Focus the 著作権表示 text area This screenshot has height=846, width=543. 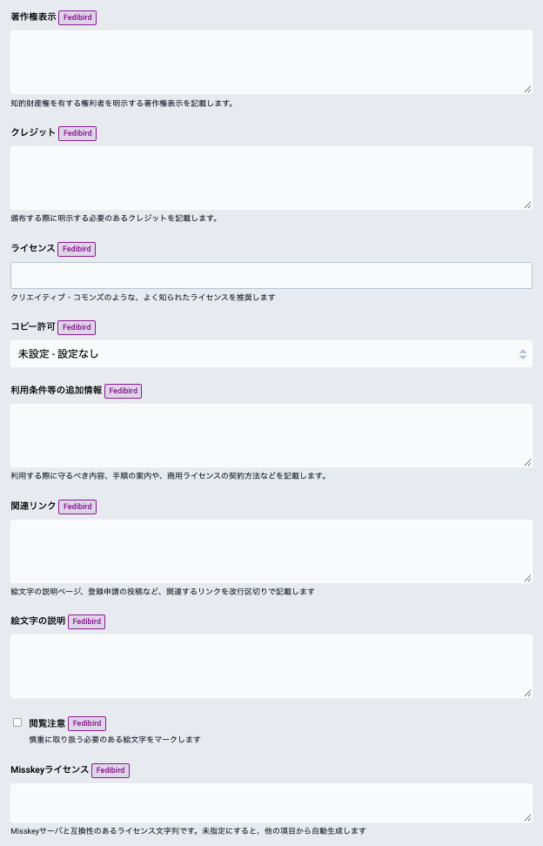pos(271,62)
